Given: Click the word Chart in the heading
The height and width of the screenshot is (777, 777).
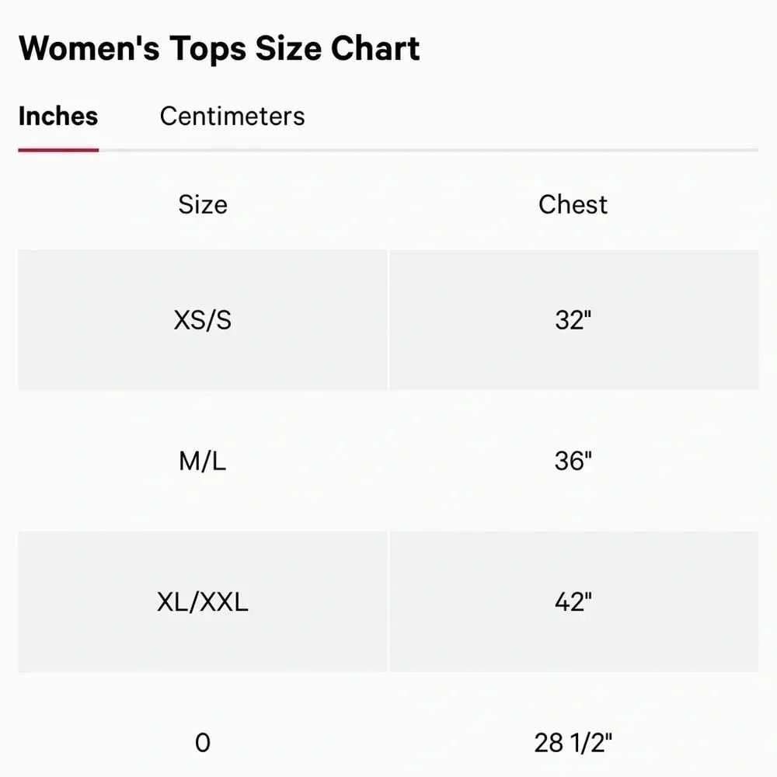Looking at the screenshot, I should pyautogui.click(x=375, y=48).
